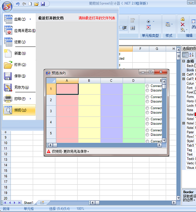
Task: Click column C header in preview window
Action: point(112,80)
